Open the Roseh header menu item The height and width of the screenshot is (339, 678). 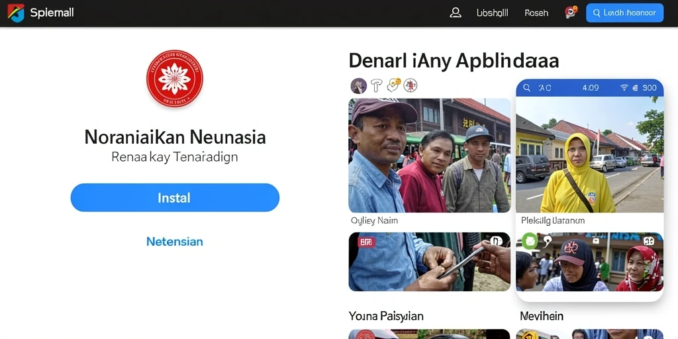(x=536, y=13)
